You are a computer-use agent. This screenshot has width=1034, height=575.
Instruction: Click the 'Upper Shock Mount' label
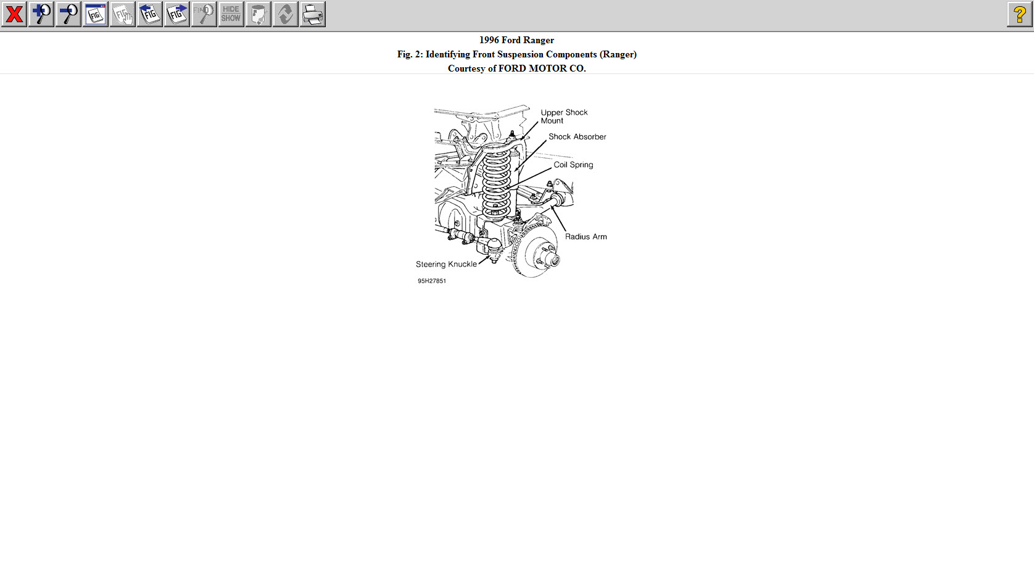[x=564, y=117]
